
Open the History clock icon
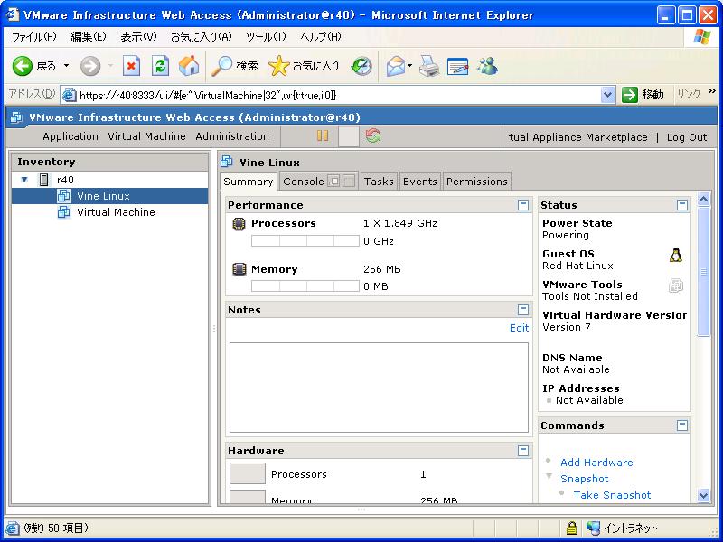(361, 66)
